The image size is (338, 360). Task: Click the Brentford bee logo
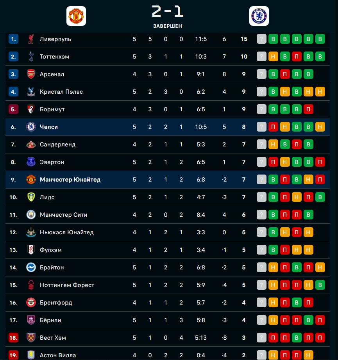31,303
